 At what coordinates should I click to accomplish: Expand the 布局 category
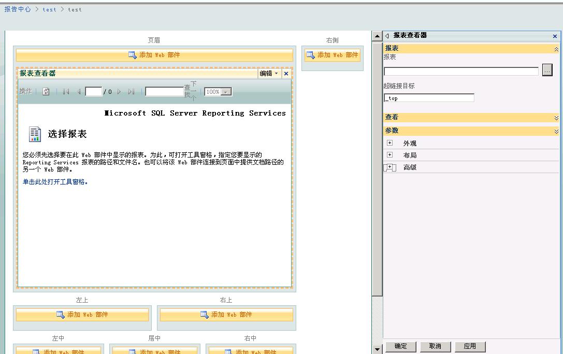[x=389, y=154]
